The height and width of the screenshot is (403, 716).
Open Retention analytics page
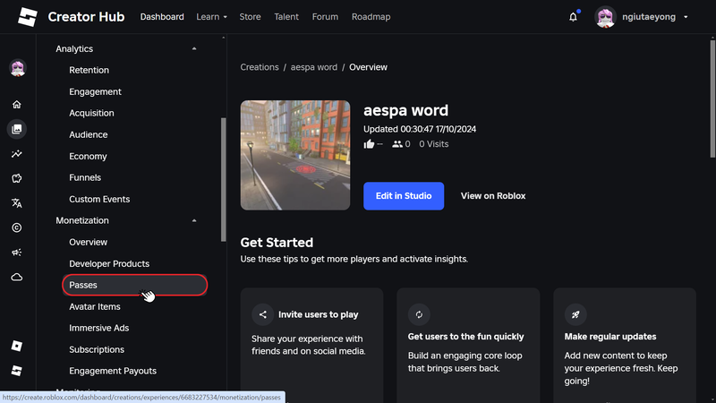tap(89, 71)
